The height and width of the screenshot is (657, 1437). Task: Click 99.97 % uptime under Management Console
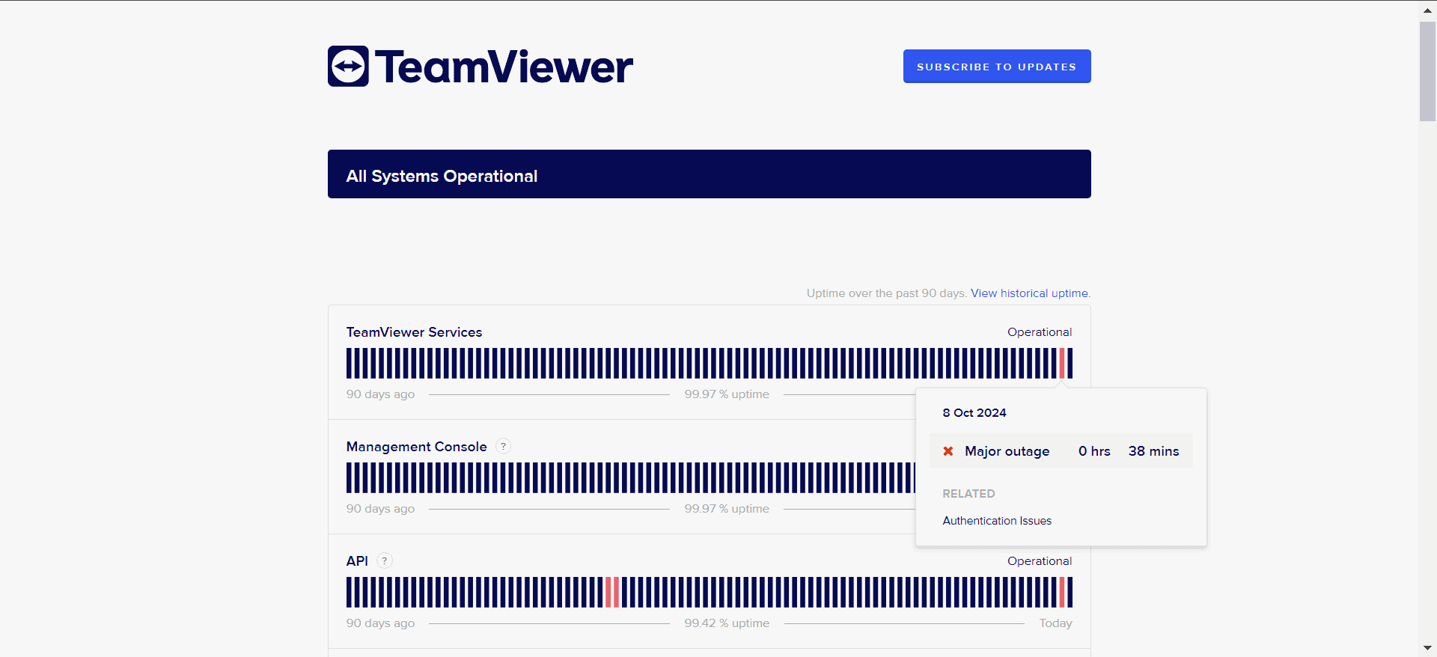(x=727, y=509)
